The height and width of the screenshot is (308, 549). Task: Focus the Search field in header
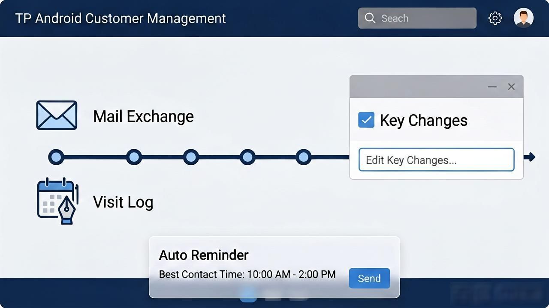point(417,18)
